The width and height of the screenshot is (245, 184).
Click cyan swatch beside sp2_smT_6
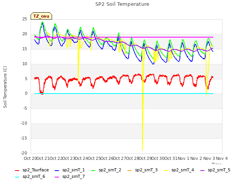(x=17, y=177)
